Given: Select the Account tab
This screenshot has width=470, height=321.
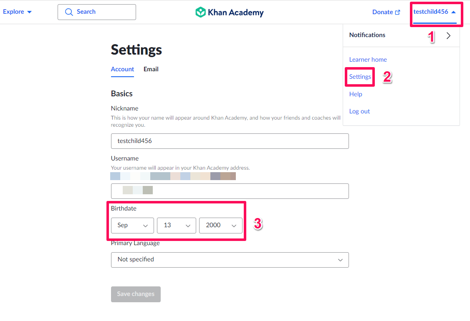Looking at the screenshot, I should (x=122, y=69).
